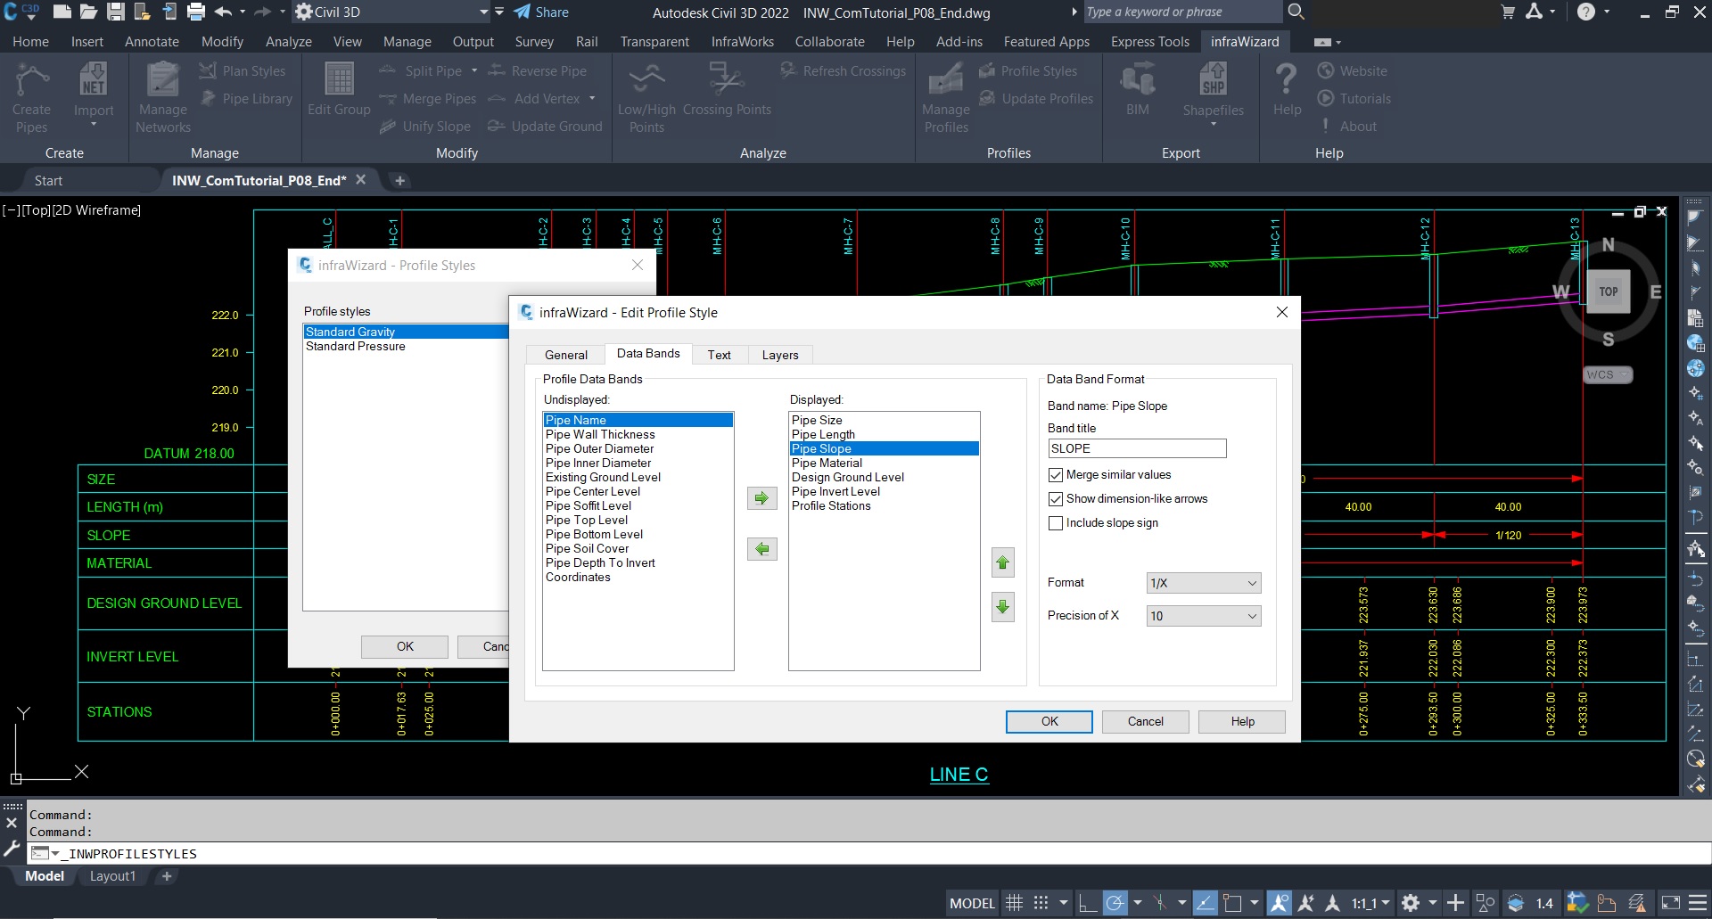The width and height of the screenshot is (1712, 919).
Task: Select Pipe Soil Cover in Undisplayed list
Action: [x=587, y=549]
